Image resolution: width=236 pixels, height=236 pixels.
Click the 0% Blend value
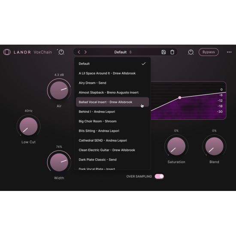point(214,130)
